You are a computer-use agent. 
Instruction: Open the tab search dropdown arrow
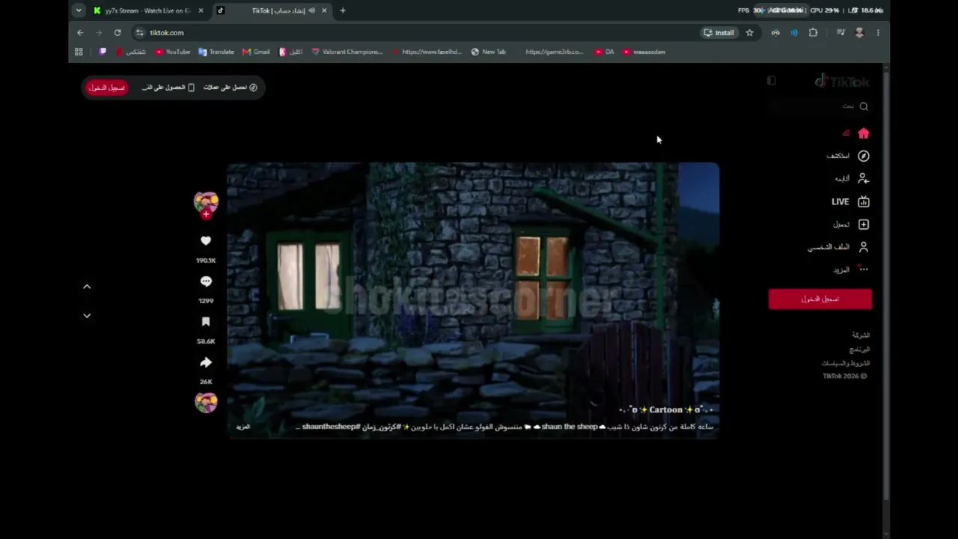point(79,10)
